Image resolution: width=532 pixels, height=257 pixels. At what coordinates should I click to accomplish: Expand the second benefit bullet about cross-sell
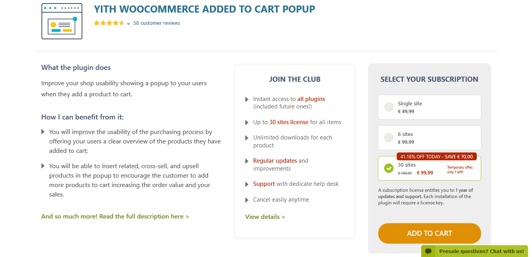click(x=43, y=166)
